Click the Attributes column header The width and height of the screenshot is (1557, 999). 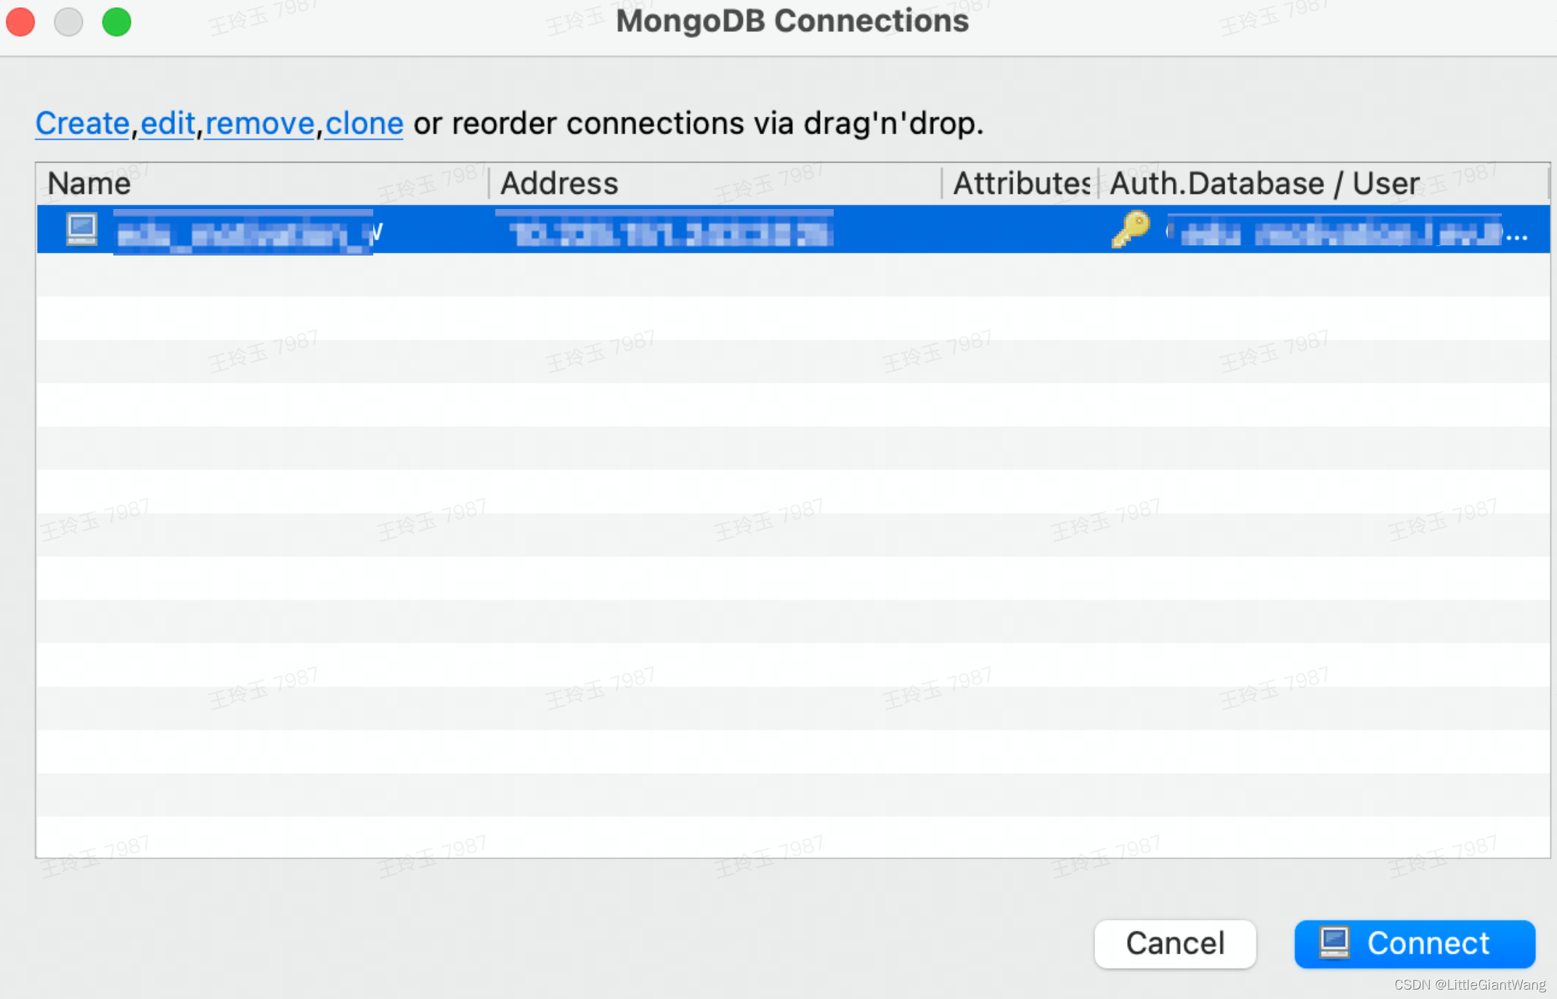[x=1020, y=183]
